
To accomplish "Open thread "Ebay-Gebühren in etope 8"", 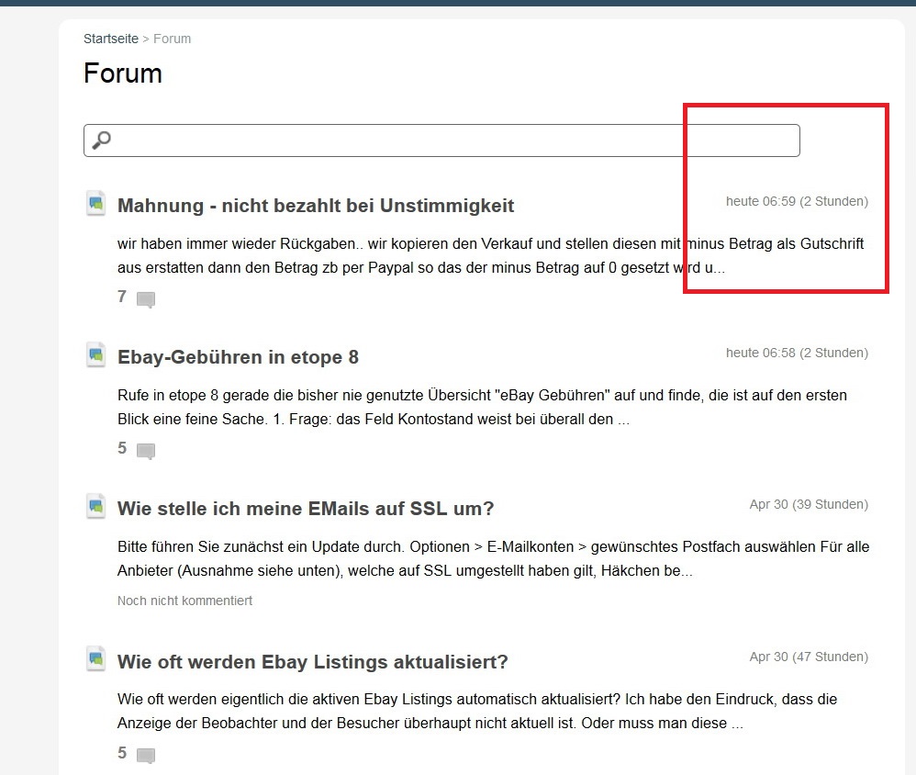I will pyautogui.click(x=238, y=357).
